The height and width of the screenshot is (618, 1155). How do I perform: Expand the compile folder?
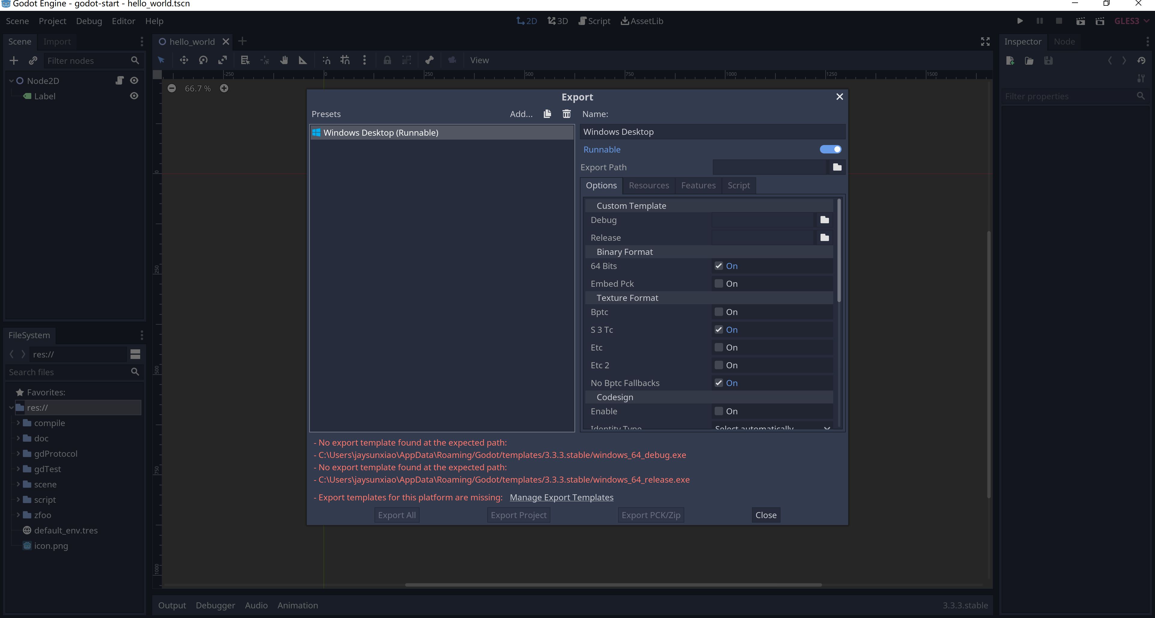click(x=18, y=423)
